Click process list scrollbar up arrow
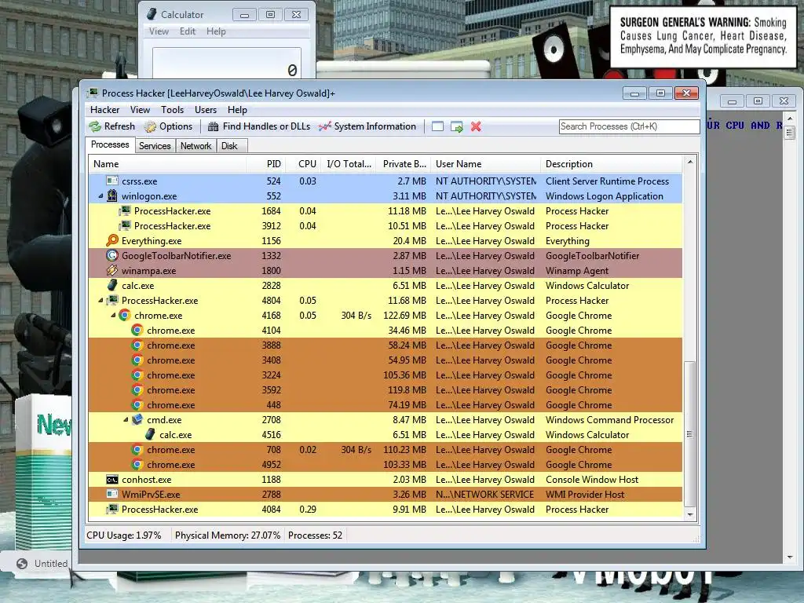This screenshot has width=804, height=603. click(x=690, y=162)
